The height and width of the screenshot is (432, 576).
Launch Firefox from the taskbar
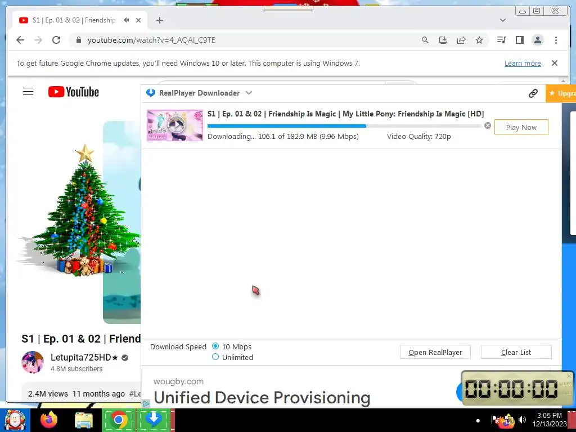coord(49,420)
